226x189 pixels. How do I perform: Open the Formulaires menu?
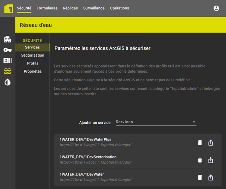click(x=47, y=8)
